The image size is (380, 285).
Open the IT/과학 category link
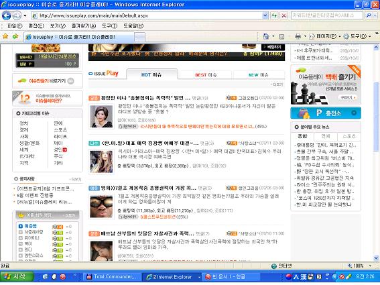tap(27, 156)
